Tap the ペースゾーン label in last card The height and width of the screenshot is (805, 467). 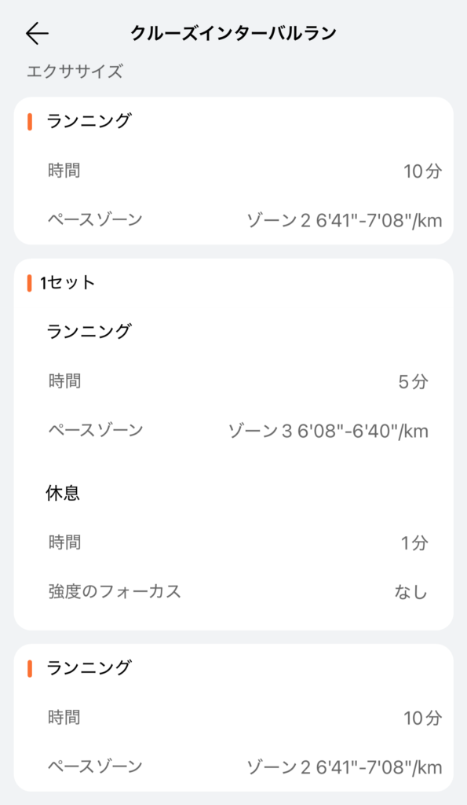[95, 766]
